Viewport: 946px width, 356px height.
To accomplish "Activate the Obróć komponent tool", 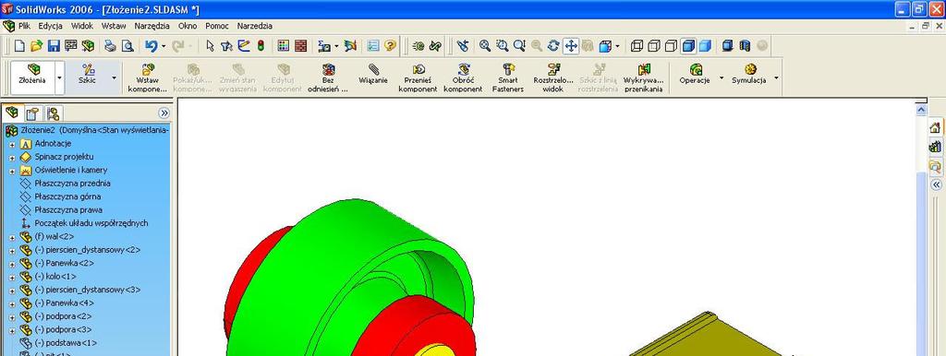I will 463,77.
